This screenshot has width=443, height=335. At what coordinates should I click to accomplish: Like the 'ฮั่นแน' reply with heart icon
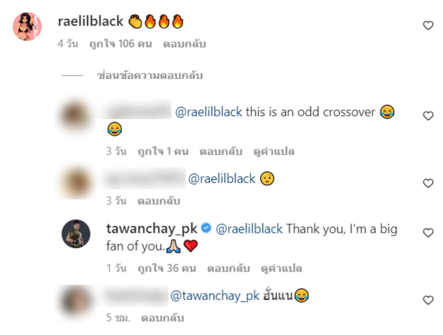(428, 300)
